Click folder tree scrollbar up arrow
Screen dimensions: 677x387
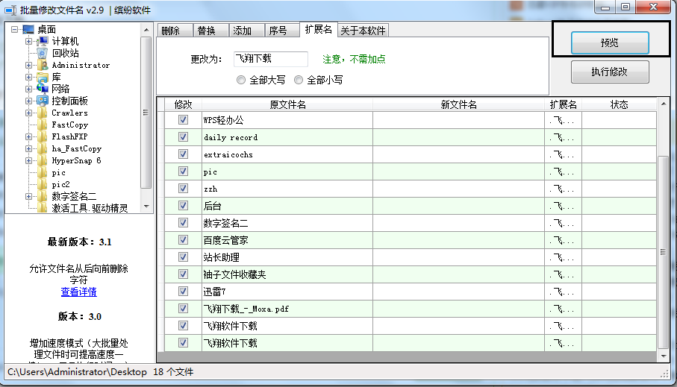tap(146, 30)
